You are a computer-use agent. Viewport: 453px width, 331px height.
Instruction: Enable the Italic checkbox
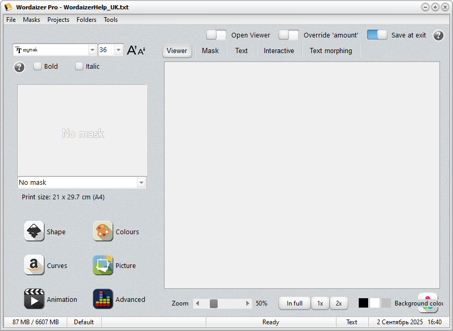[x=79, y=66]
